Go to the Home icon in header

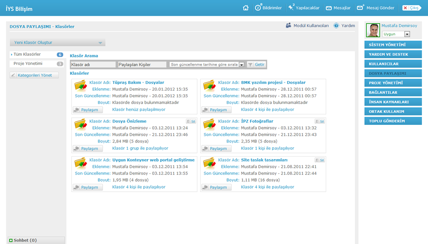[245, 8]
